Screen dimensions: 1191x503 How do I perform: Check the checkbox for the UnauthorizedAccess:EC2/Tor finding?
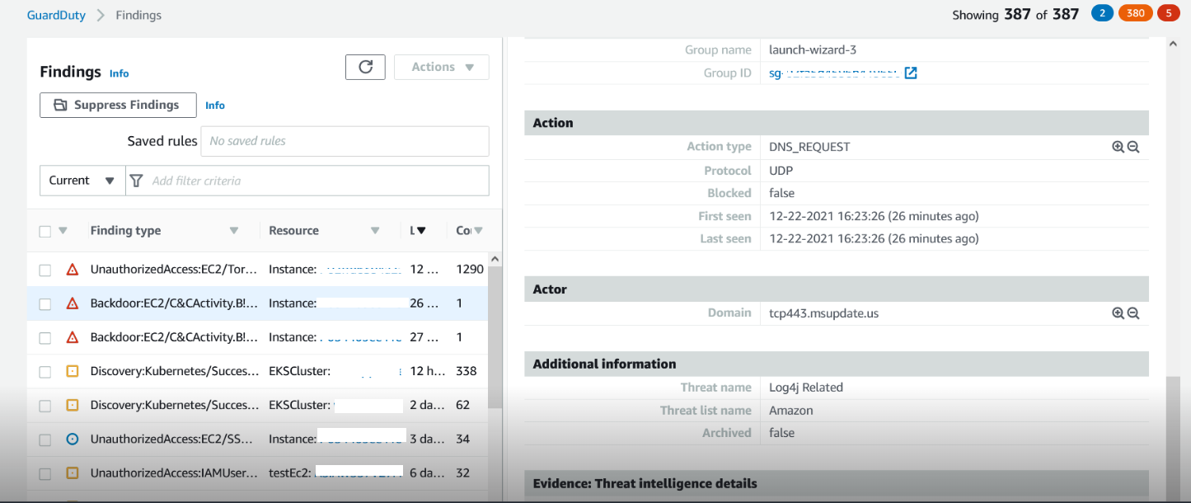(x=45, y=269)
